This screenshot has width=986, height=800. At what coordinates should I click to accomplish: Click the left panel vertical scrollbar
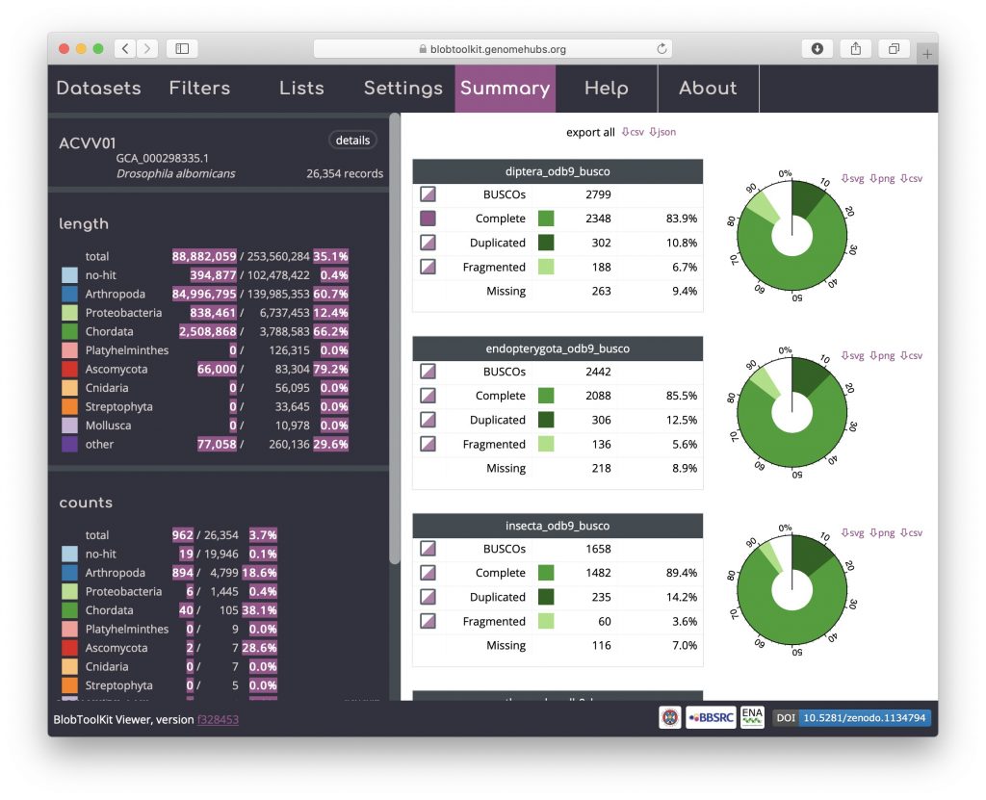(x=394, y=337)
